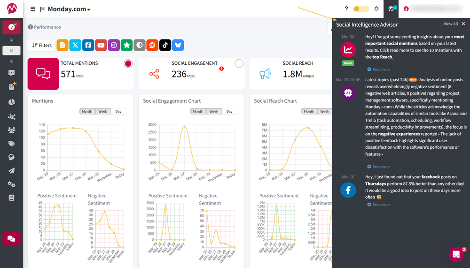Click the Facebook advisor insight icon

tap(348, 190)
